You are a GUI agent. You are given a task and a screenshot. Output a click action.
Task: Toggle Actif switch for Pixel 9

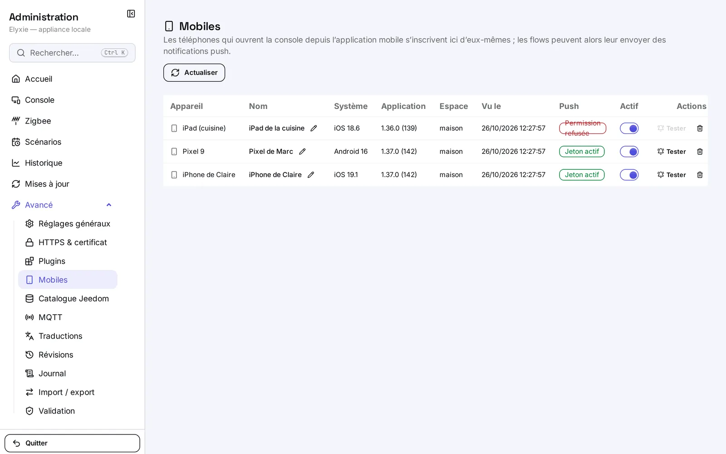pos(629,152)
